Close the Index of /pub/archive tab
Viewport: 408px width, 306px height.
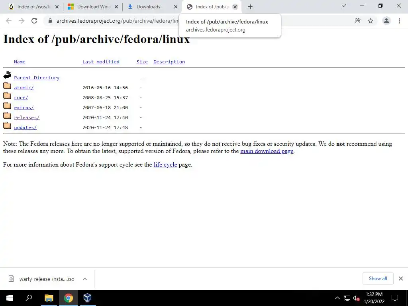click(235, 7)
